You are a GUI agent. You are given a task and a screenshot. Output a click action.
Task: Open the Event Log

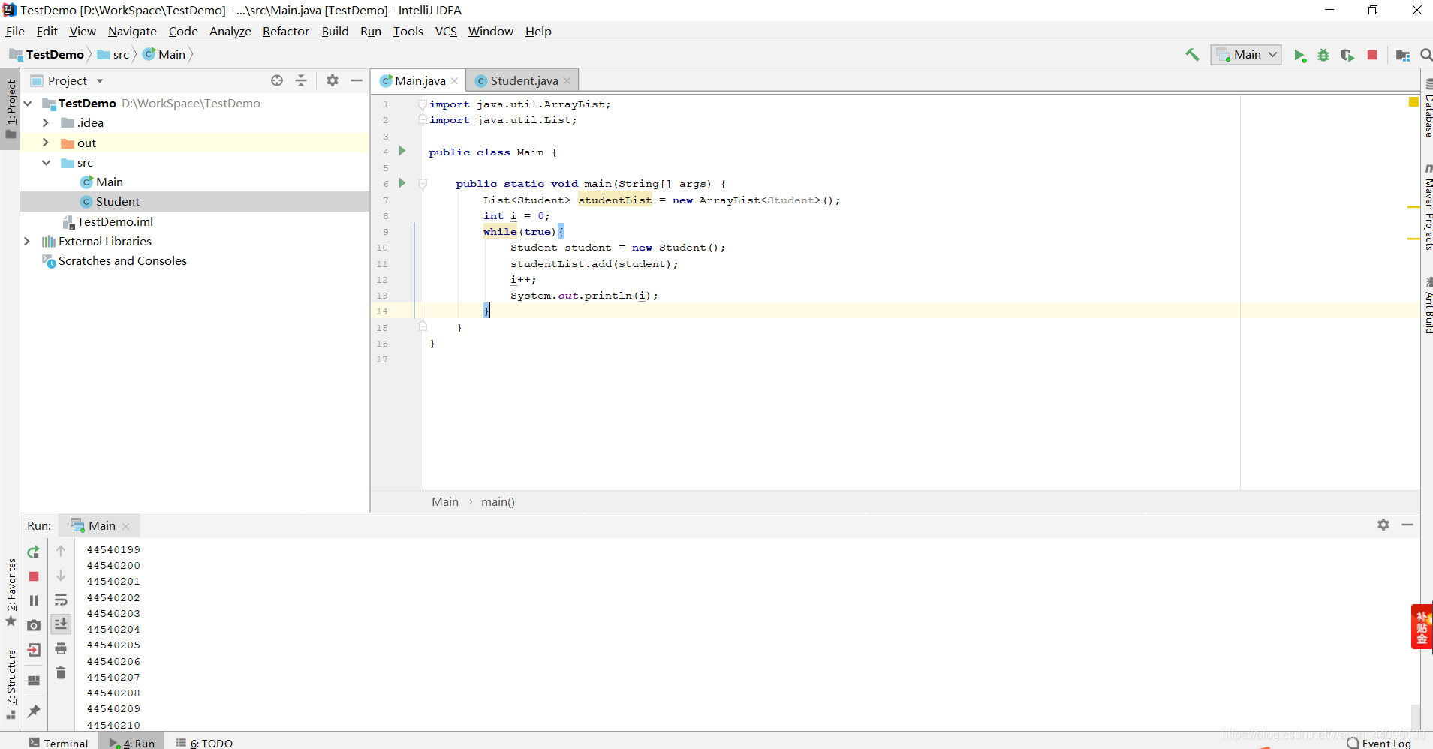pos(1379,742)
